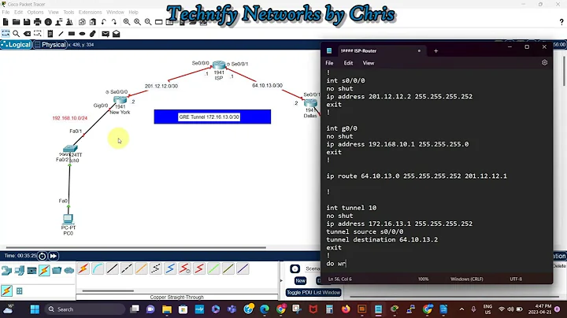Select the Fiber orange cable
Image resolution: width=567 pixels, height=318 pixels.
tap(141, 269)
